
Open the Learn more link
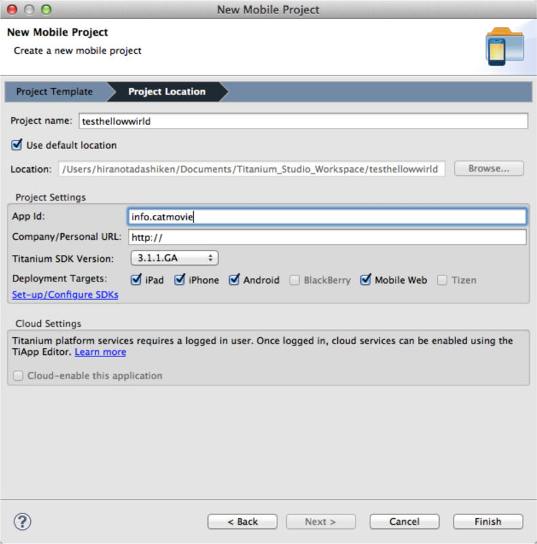coord(100,352)
